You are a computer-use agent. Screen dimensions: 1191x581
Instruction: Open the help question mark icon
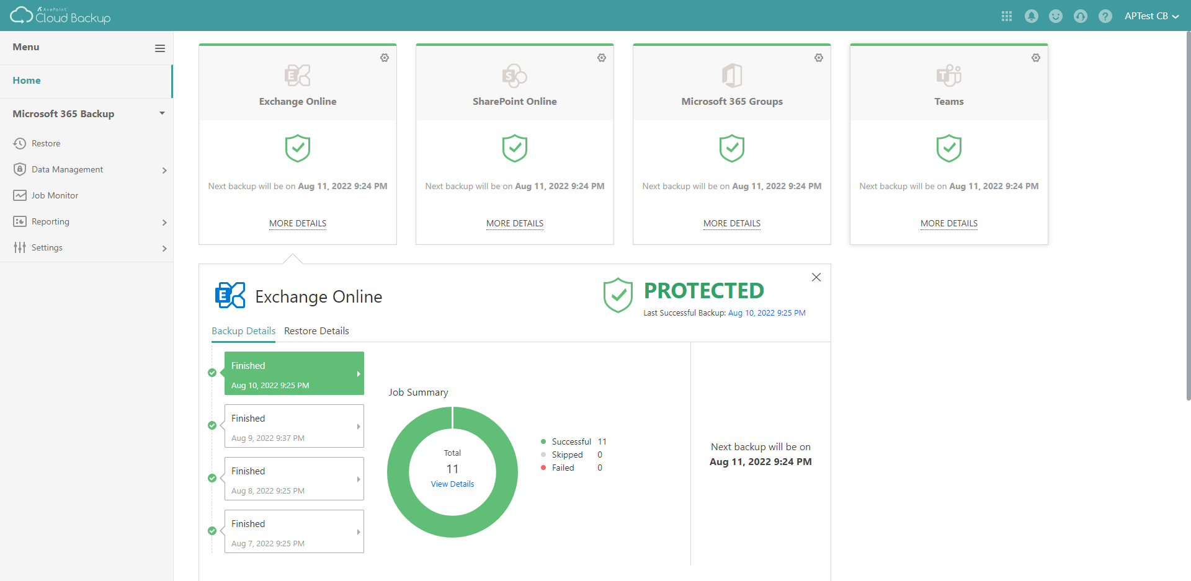coord(1105,16)
